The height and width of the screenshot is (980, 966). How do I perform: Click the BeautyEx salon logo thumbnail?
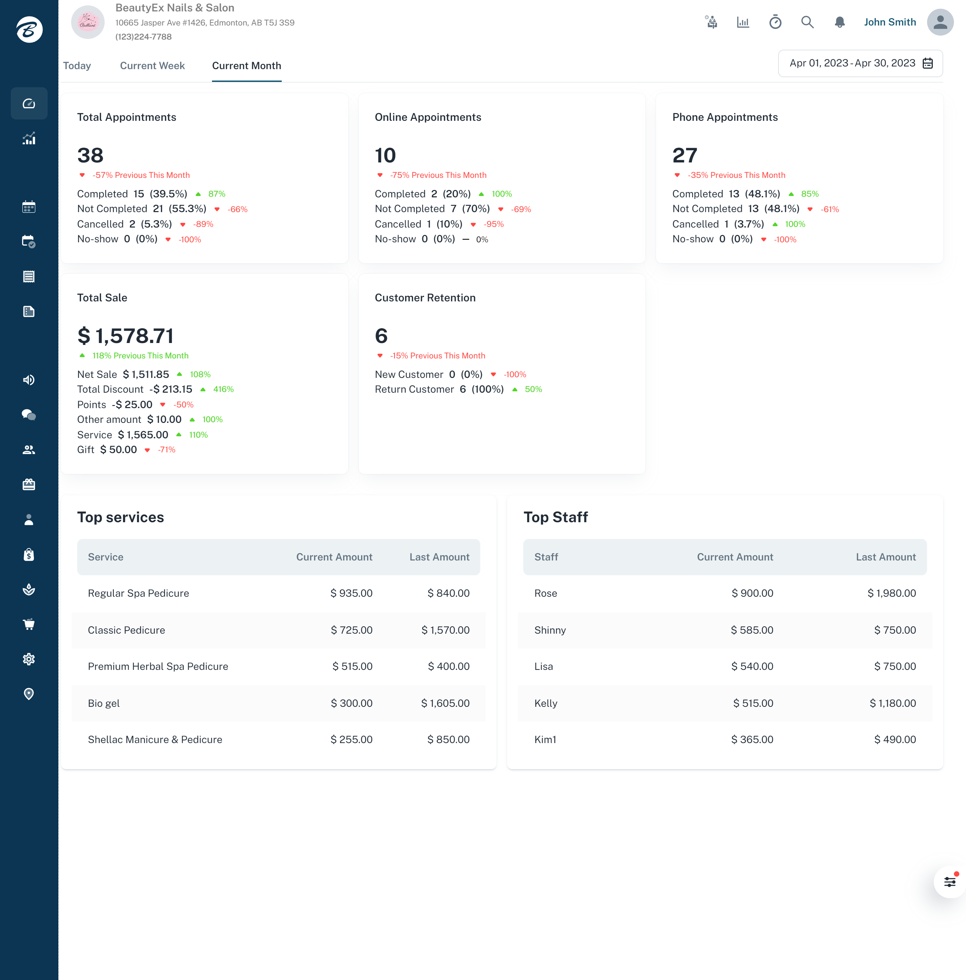click(88, 22)
